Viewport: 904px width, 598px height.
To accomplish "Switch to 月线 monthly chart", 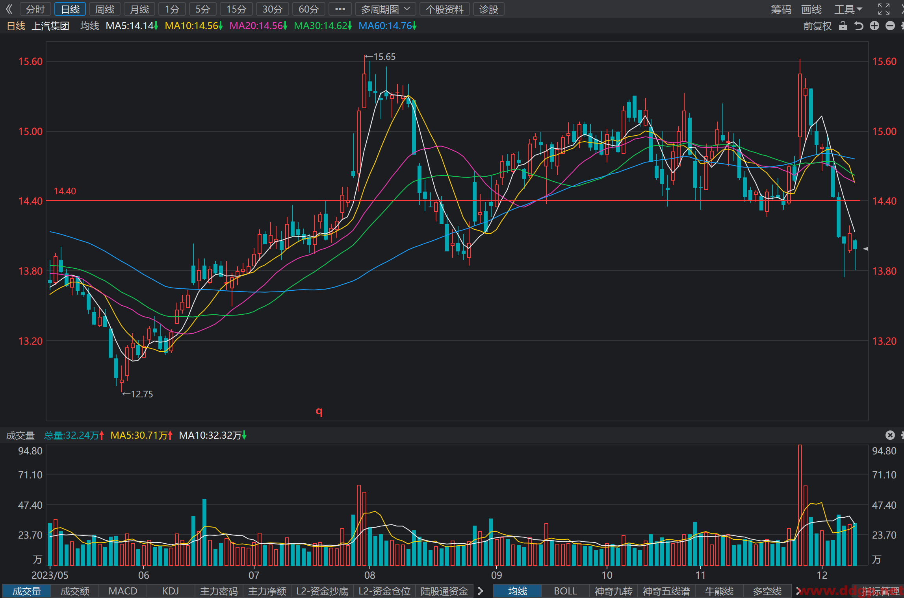I will 139,9.
